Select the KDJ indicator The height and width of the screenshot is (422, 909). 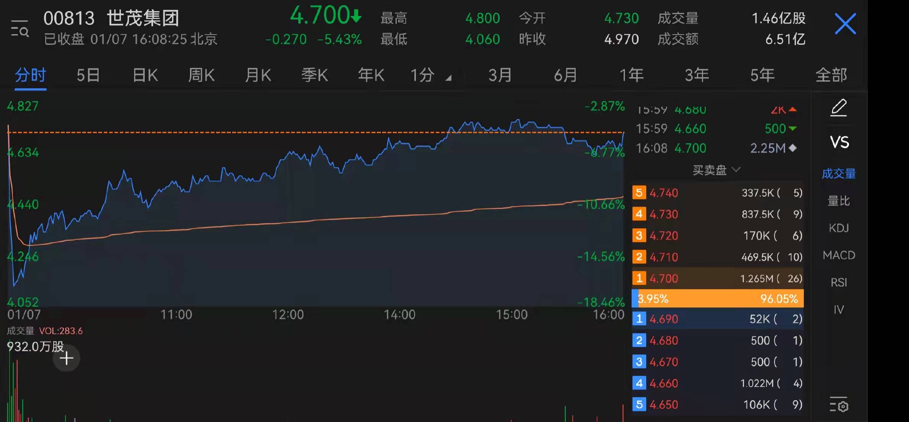(x=839, y=228)
